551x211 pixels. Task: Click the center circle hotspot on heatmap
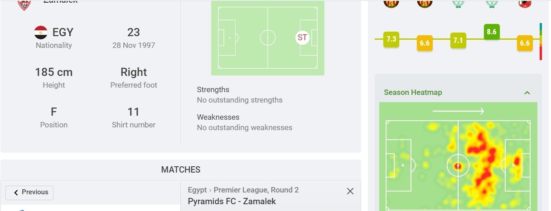[458, 166]
